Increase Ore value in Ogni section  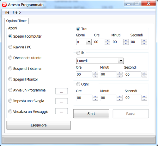[x=95, y=96]
